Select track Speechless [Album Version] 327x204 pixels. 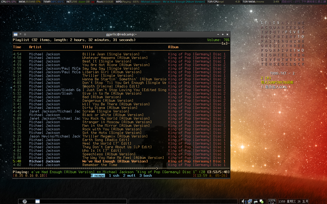[109, 154]
